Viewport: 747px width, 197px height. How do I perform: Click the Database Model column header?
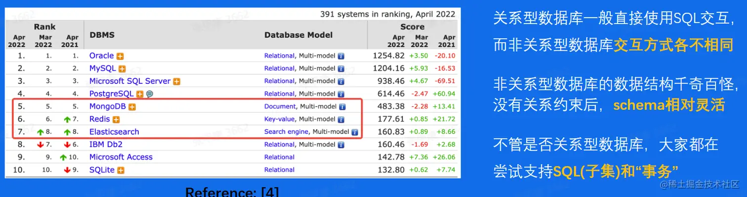[298, 35]
